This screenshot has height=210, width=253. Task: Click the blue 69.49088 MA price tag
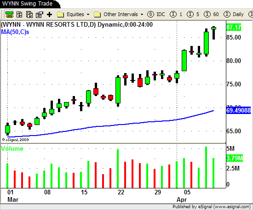(x=238, y=110)
